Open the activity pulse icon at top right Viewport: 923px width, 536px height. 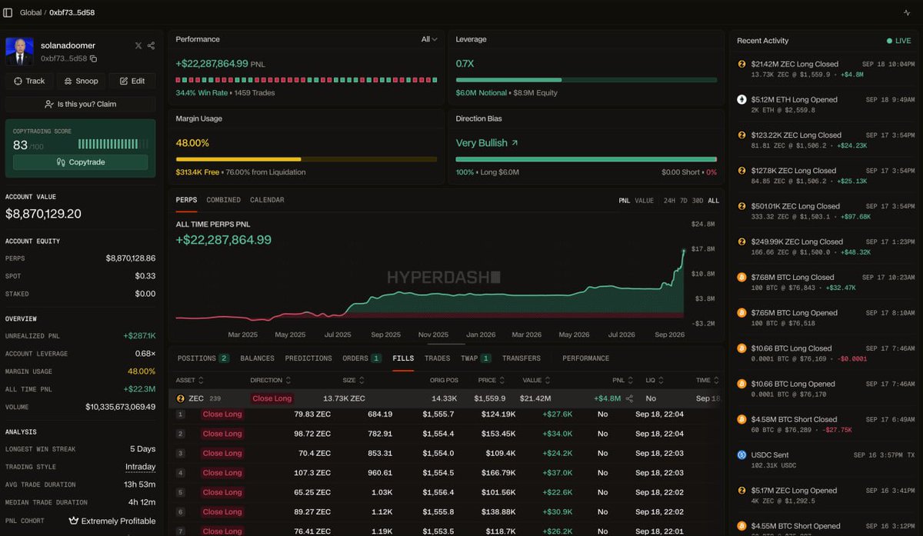[906, 12]
